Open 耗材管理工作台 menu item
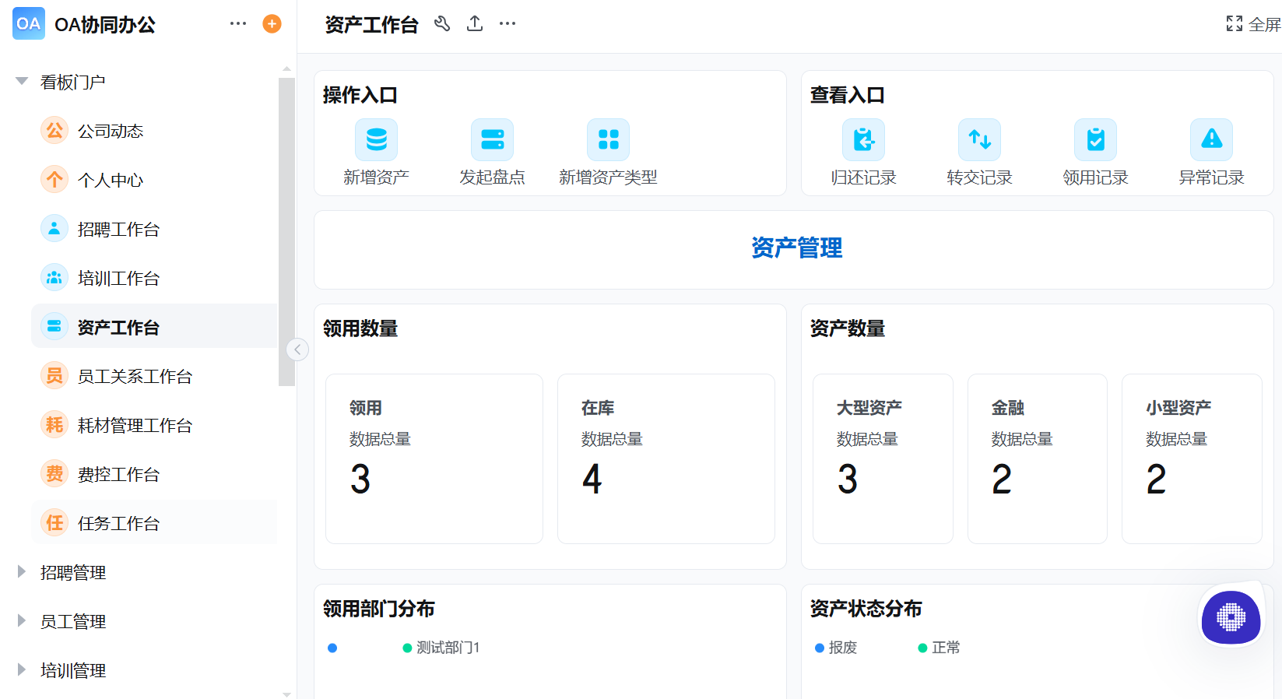The height and width of the screenshot is (699, 1282). tap(154, 425)
